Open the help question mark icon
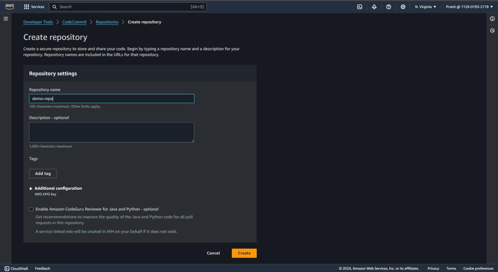The image size is (498, 272). (388, 7)
